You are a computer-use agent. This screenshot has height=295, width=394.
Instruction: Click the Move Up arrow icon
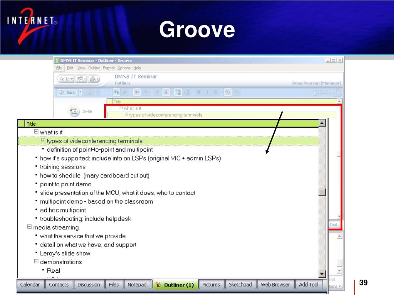coord(157,92)
